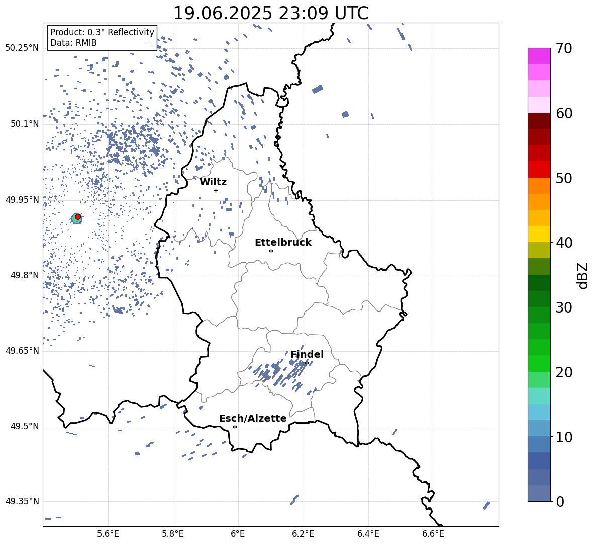Click the magenta top colorbar segment

[539, 56]
